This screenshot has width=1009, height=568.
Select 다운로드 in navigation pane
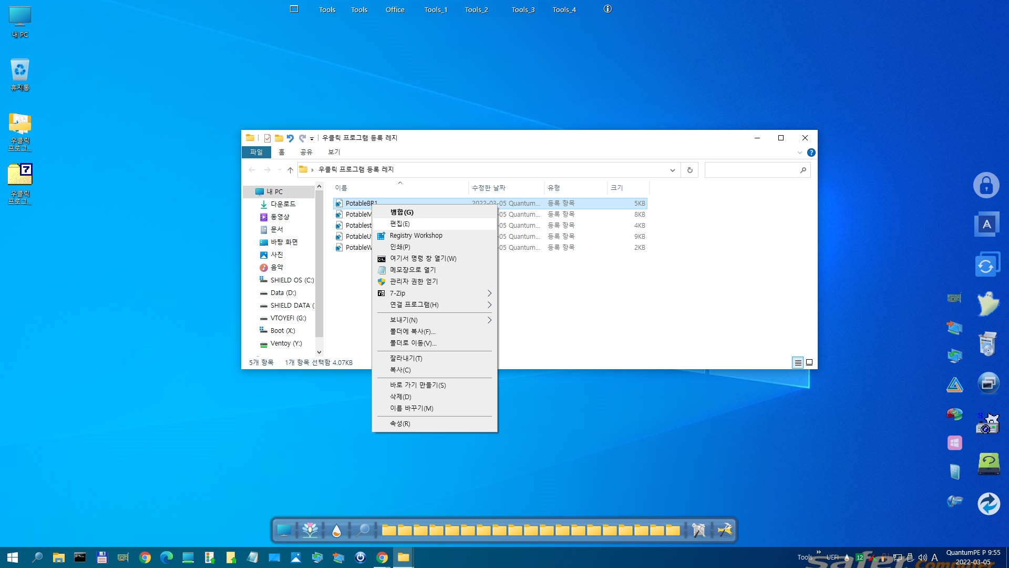[283, 204]
